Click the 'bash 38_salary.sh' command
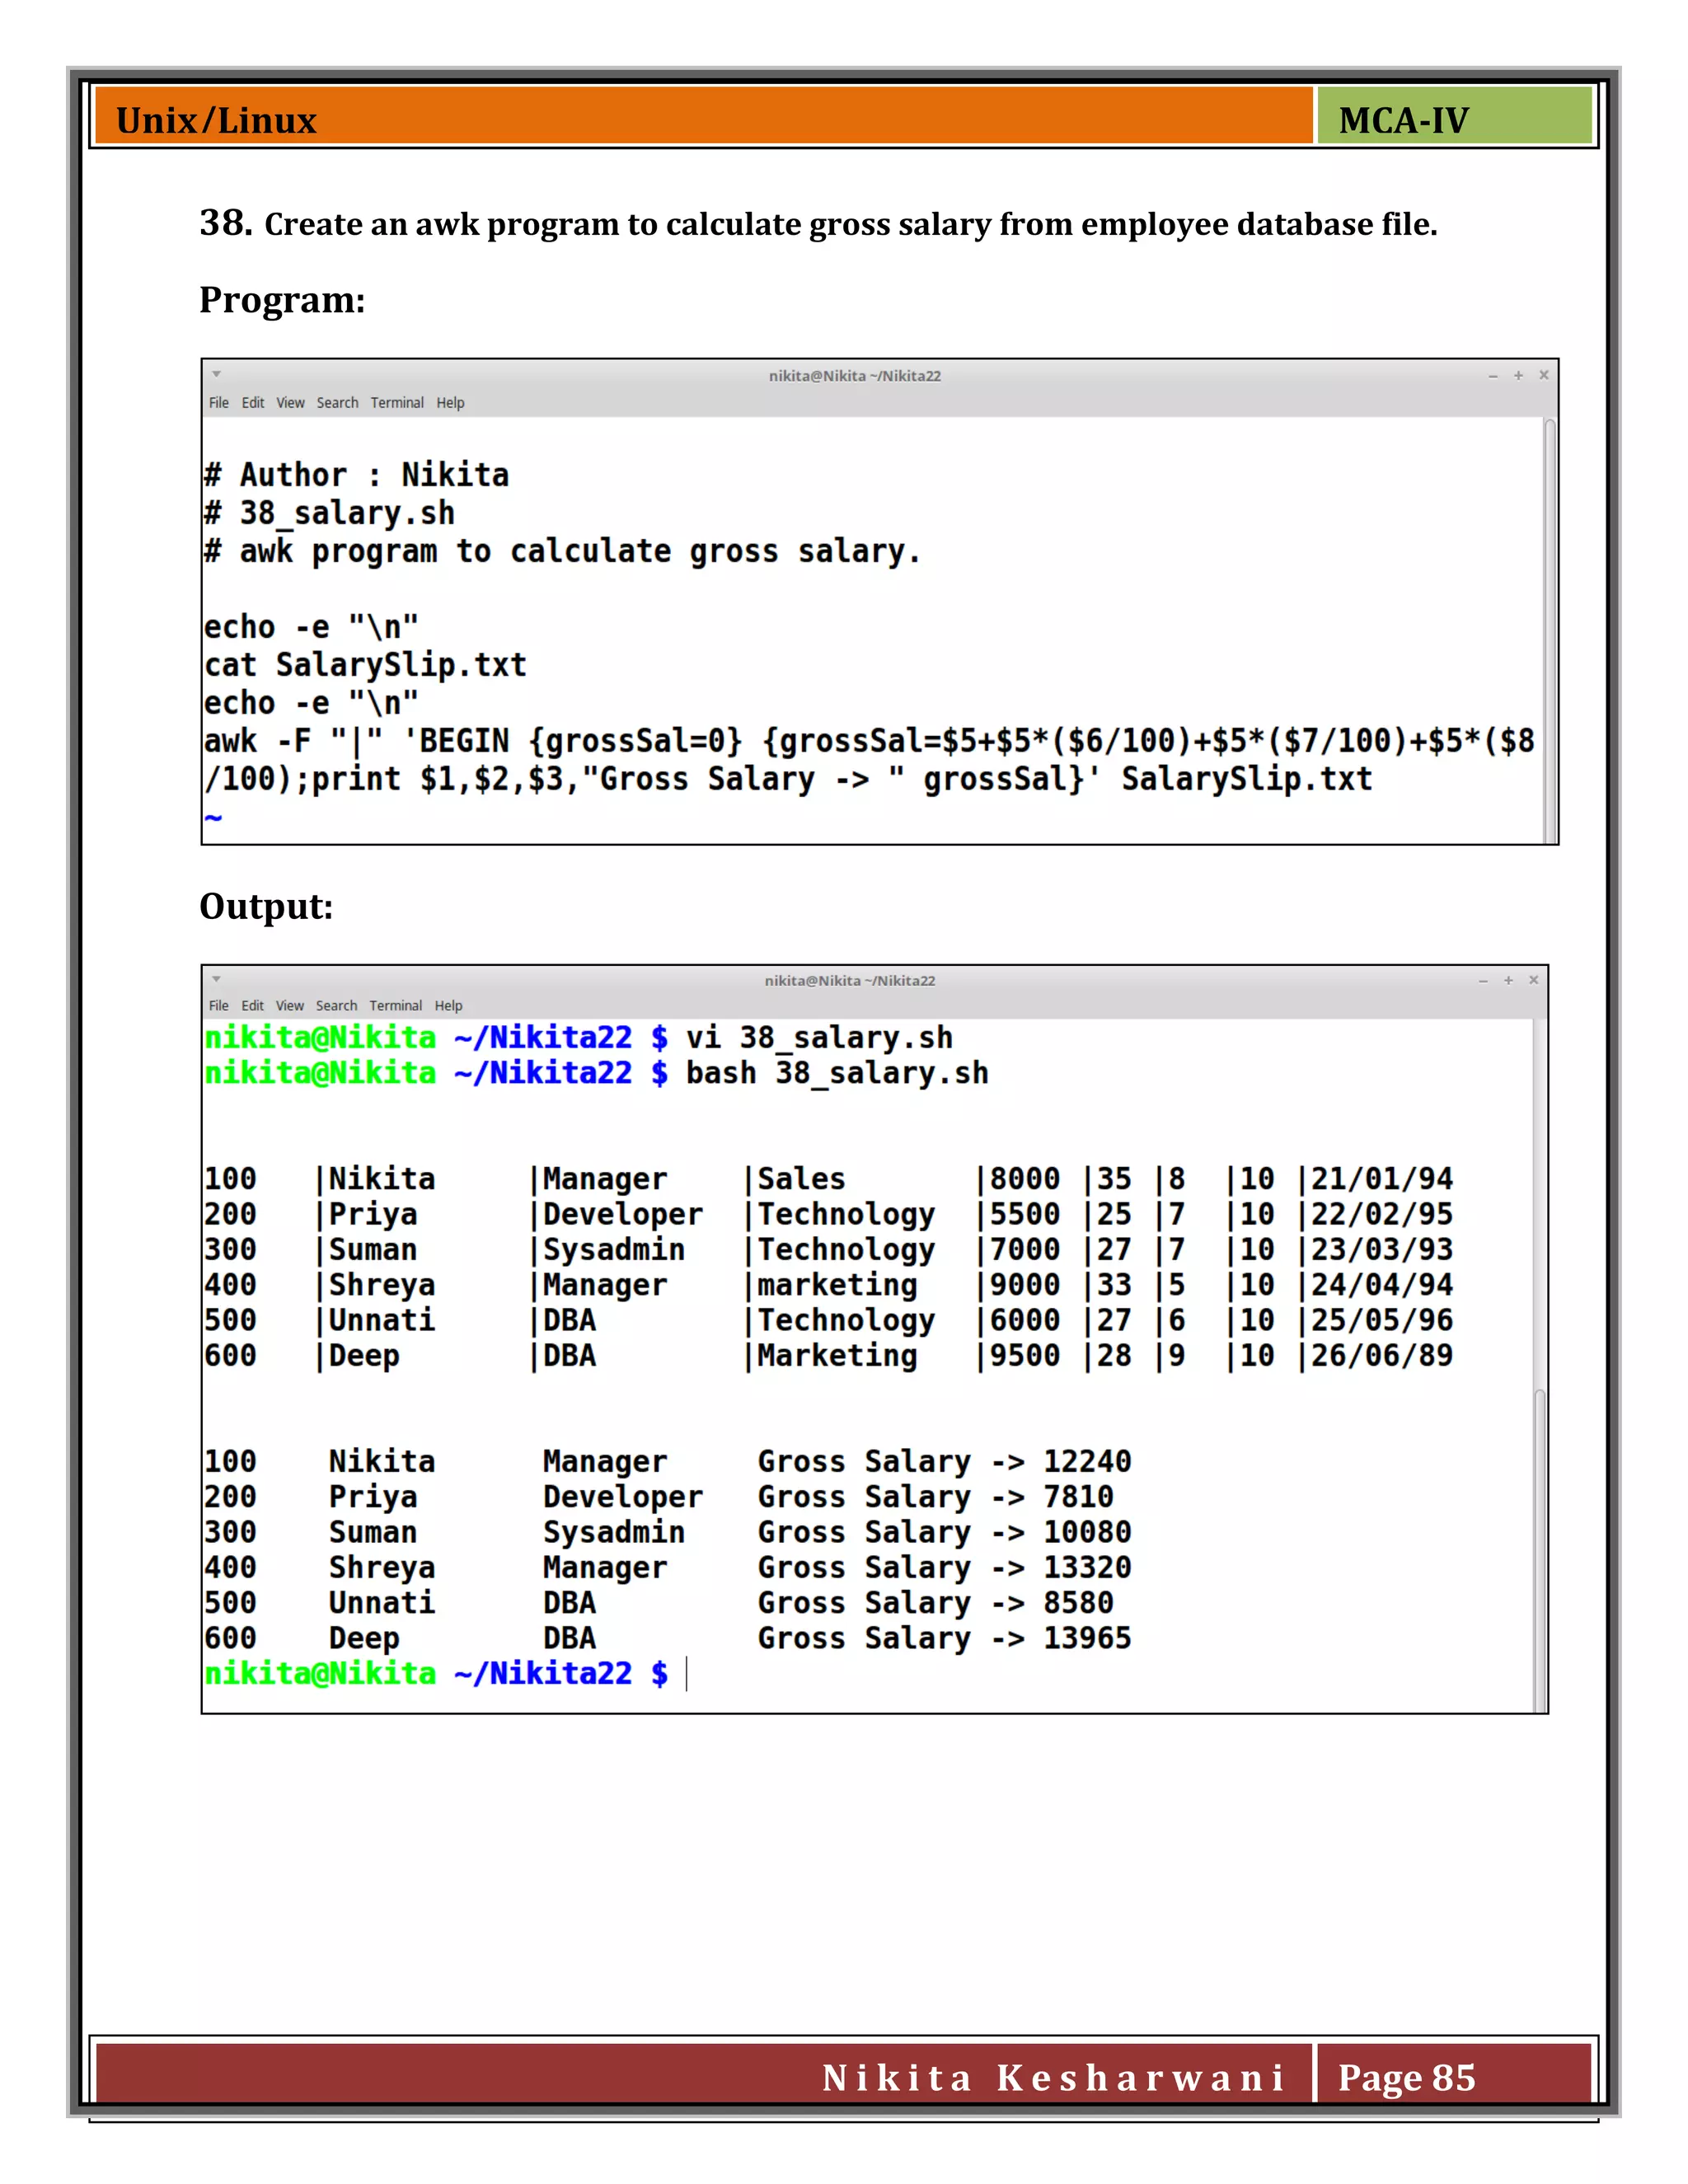Viewport: 1688px width, 2184px height. pyautogui.click(x=837, y=1073)
